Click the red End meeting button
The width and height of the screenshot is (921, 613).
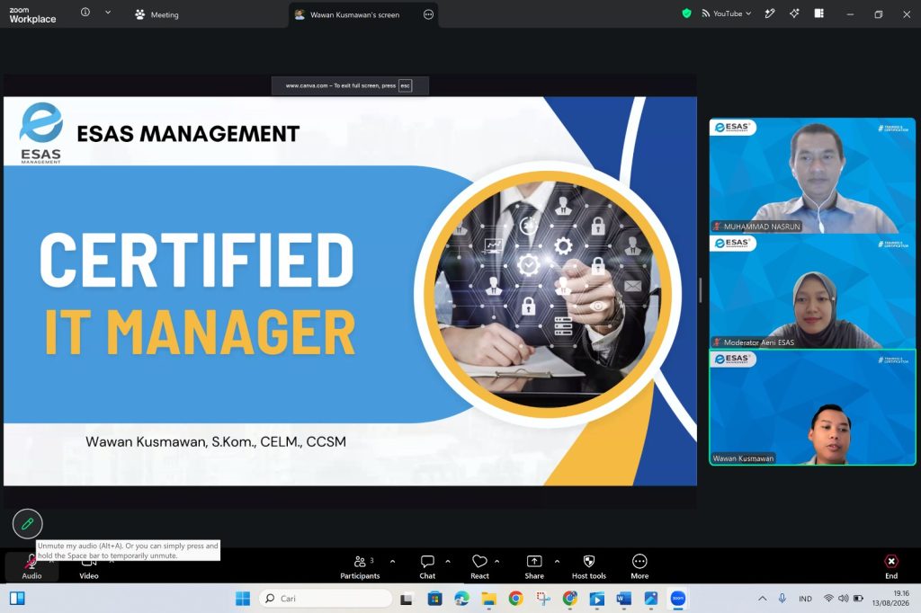pos(891,567)
